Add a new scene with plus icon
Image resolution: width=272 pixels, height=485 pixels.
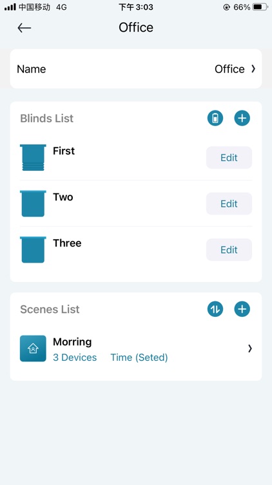[242, 309]
